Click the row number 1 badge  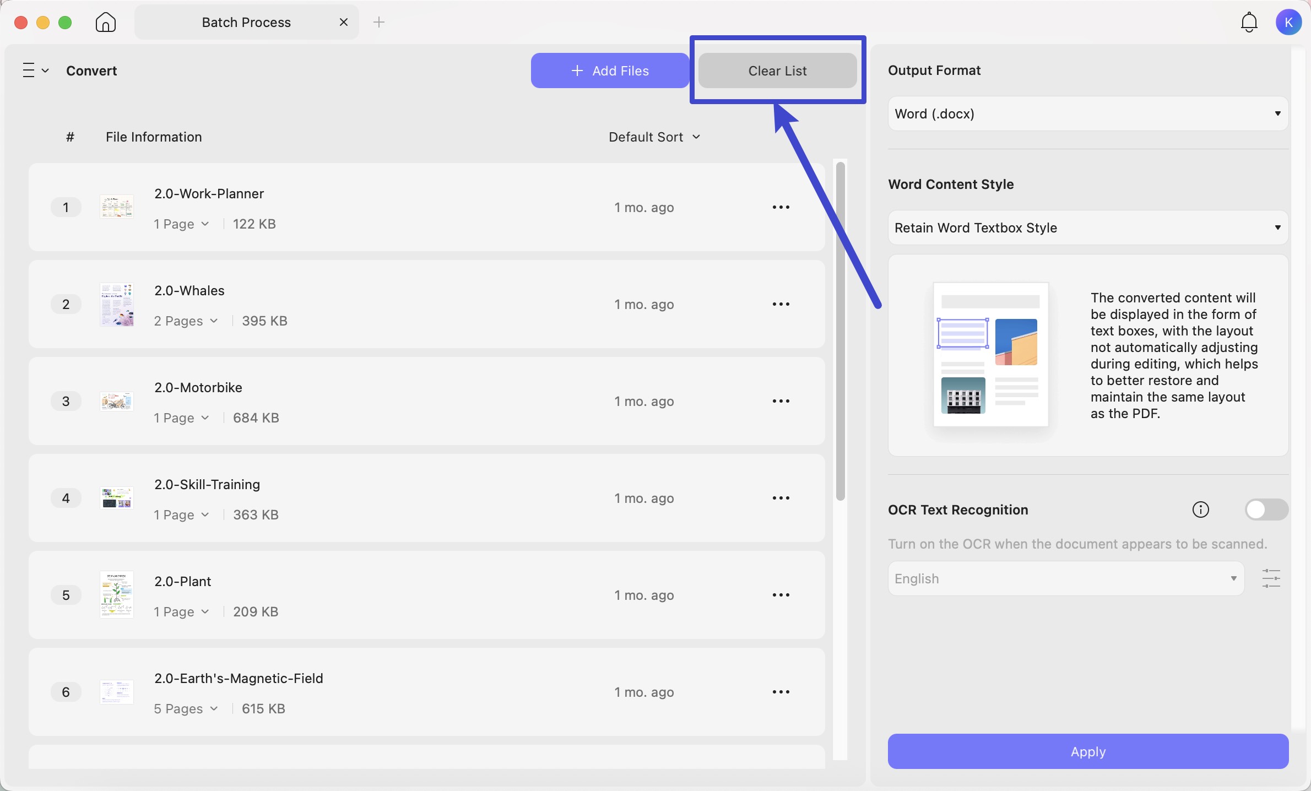click(x=66, y=207)
